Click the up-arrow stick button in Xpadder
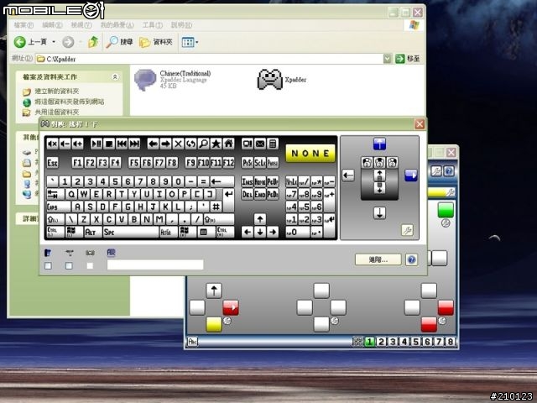This screenshot has height=403, width=537. coord(214,290)
